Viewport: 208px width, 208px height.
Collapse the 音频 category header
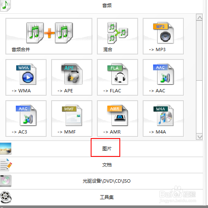click(102, 6)
